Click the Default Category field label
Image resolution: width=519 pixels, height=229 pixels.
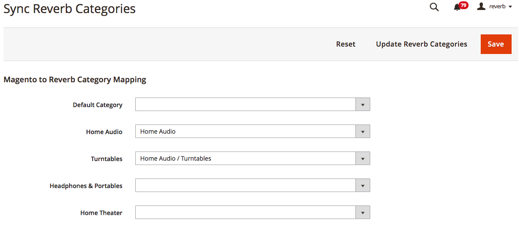(97, 105)
